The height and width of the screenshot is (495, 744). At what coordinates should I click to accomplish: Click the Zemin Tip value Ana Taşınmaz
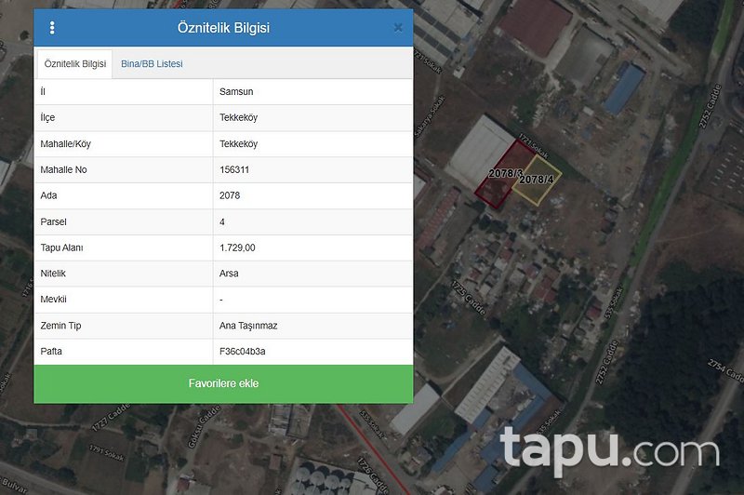click(x=248, y=326)
